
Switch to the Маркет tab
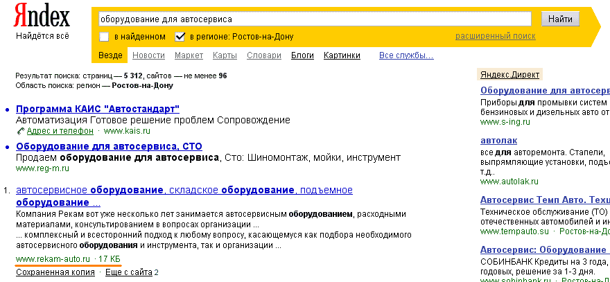point(189,55)
